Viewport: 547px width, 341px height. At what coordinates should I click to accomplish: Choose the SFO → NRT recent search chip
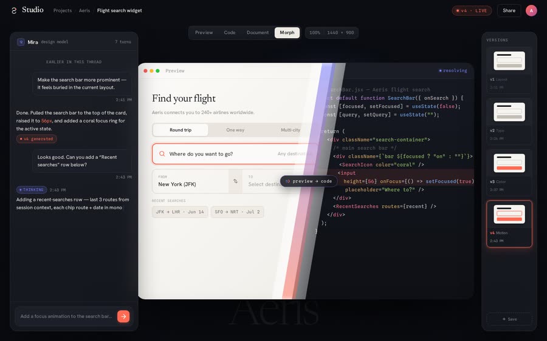tap(237, 212)
